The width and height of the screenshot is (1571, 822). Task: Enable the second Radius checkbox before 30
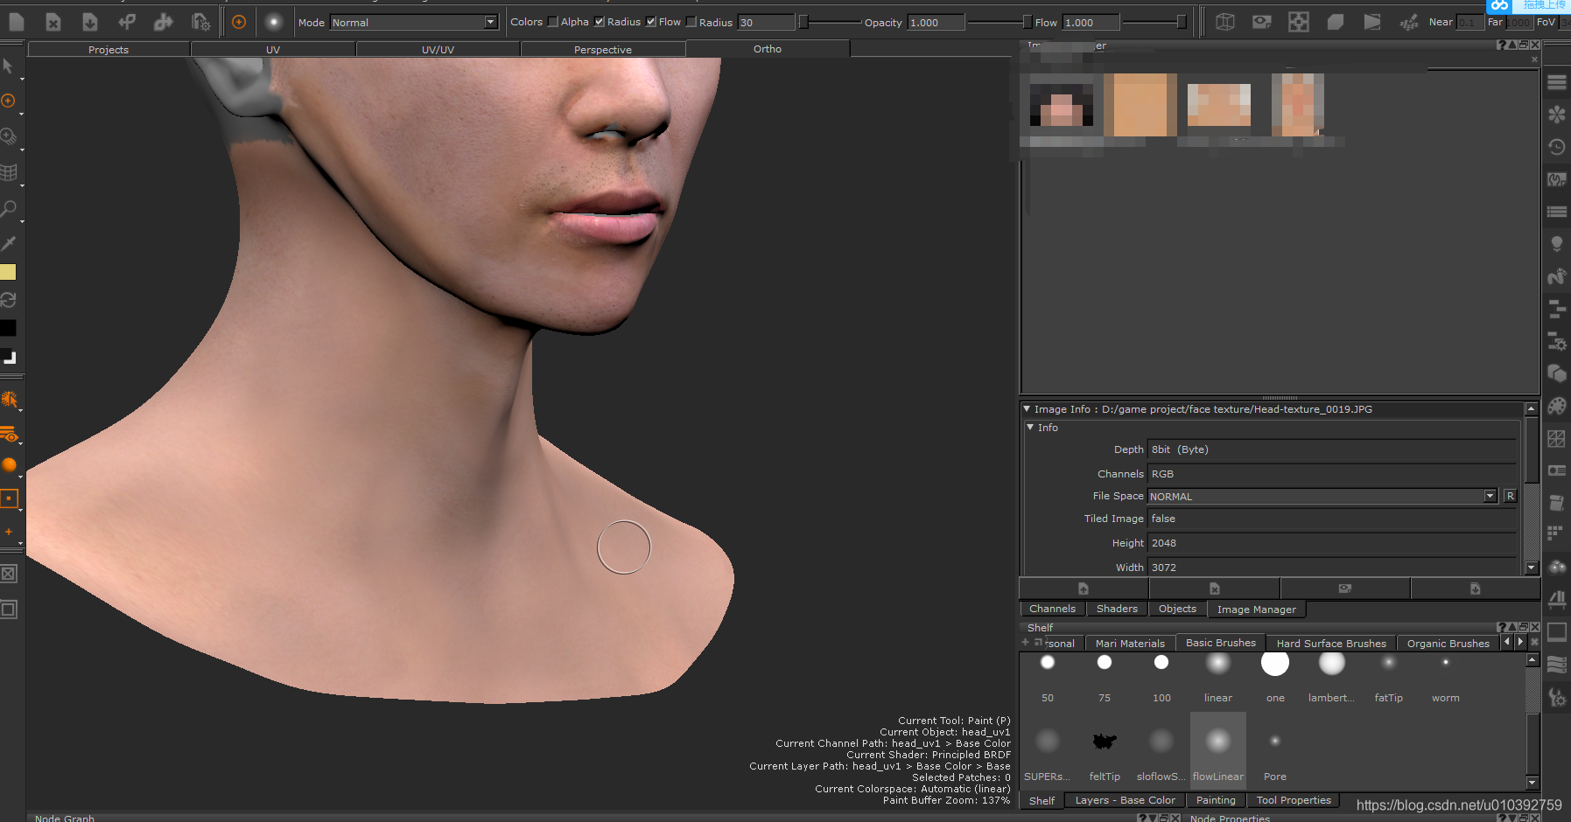pos(691,22)
